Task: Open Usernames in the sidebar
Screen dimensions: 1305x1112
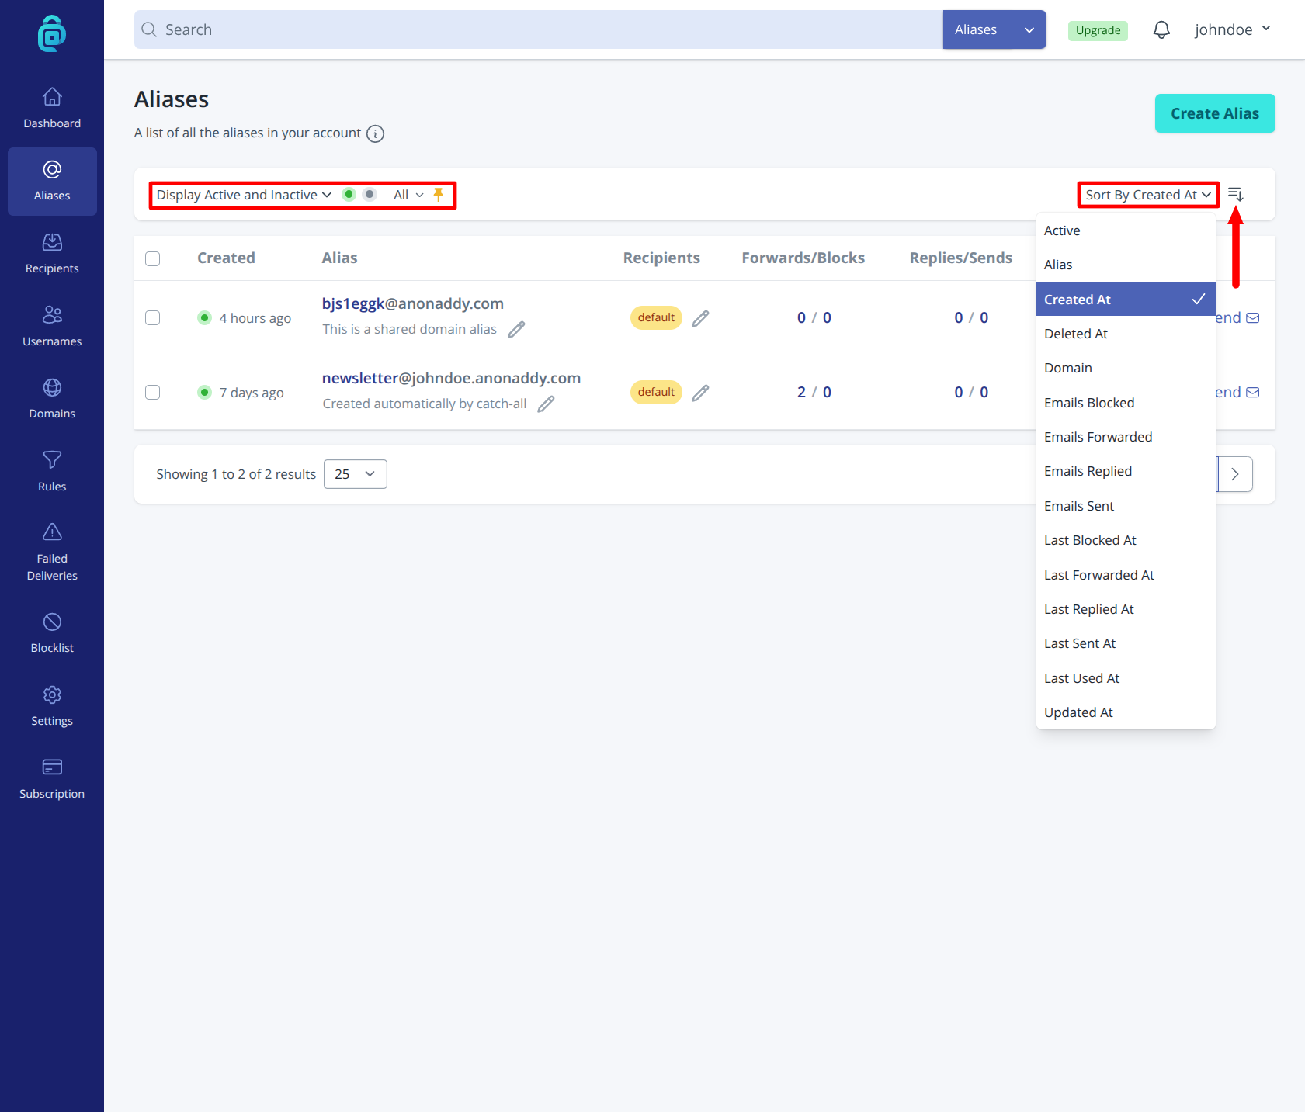Action: click(x=52, y=327)
